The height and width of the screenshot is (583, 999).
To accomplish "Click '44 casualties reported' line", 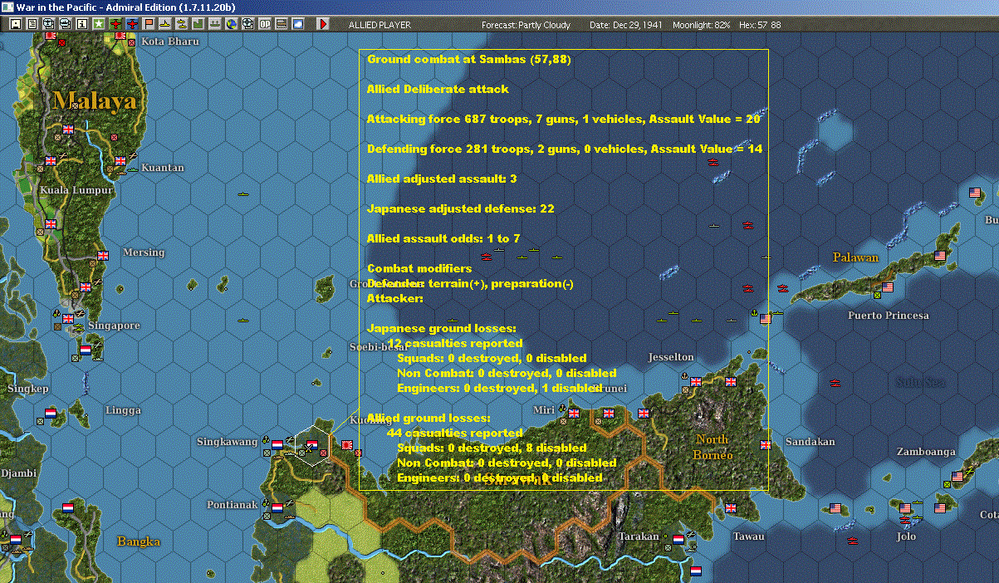I will (x=454, y=433).
